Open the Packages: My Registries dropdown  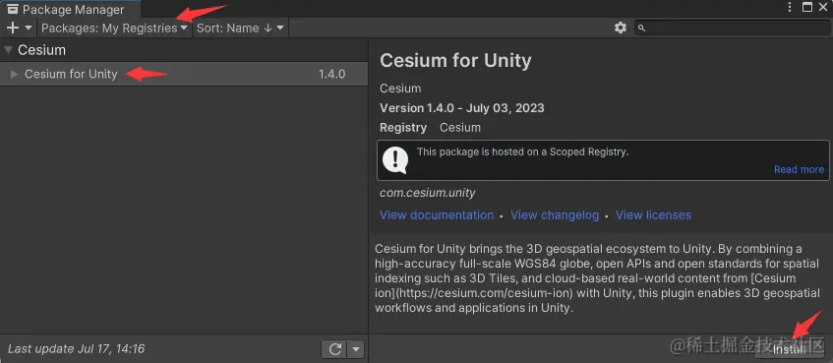click(114, 28)
